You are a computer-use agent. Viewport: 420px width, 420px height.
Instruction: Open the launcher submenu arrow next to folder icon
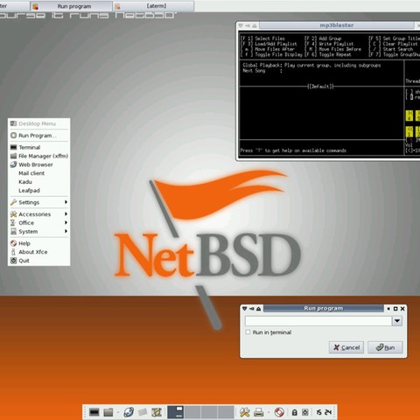click(x=118, y=412)
